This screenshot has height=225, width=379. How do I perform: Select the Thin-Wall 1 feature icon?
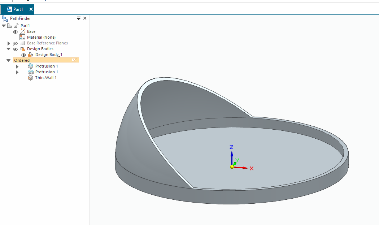[30, 78]
